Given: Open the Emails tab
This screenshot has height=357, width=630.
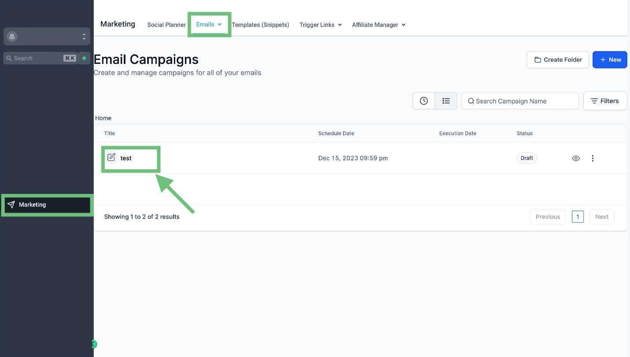Looking at the screenshot, I should [x=209, y=24].
